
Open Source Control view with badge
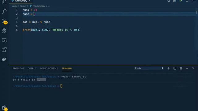pyautogui.click(x=4, y=21)
